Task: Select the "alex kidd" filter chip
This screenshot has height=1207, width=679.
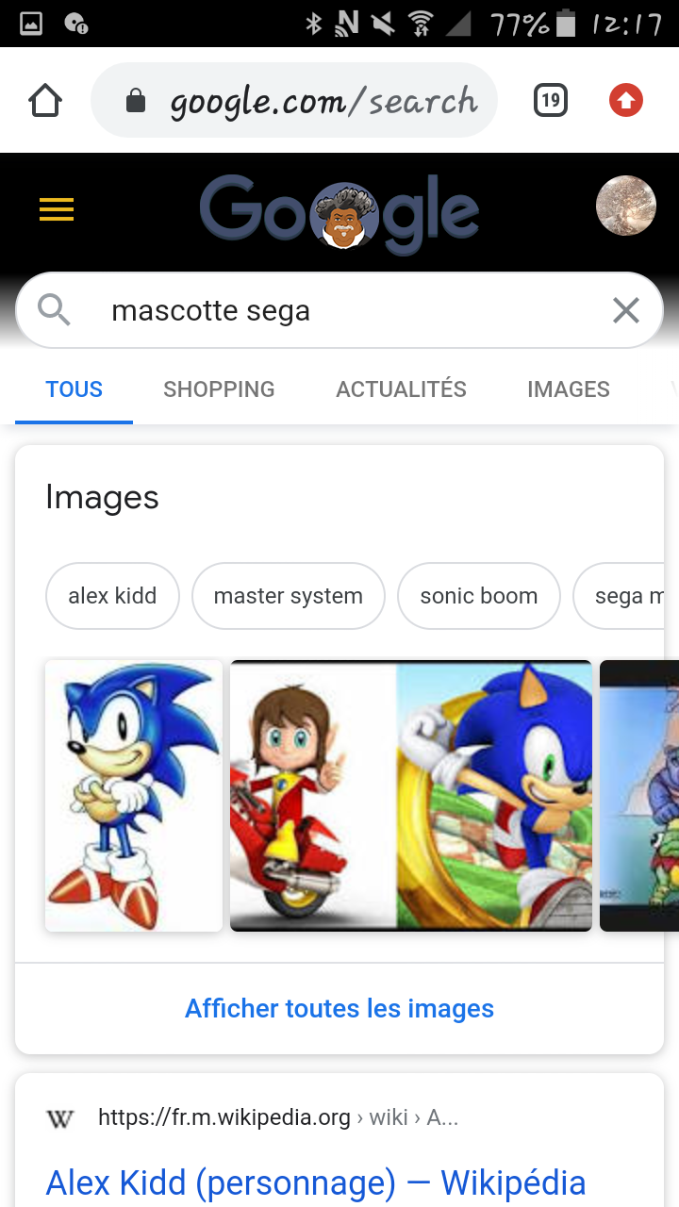Action: click(x=112, y=596)
